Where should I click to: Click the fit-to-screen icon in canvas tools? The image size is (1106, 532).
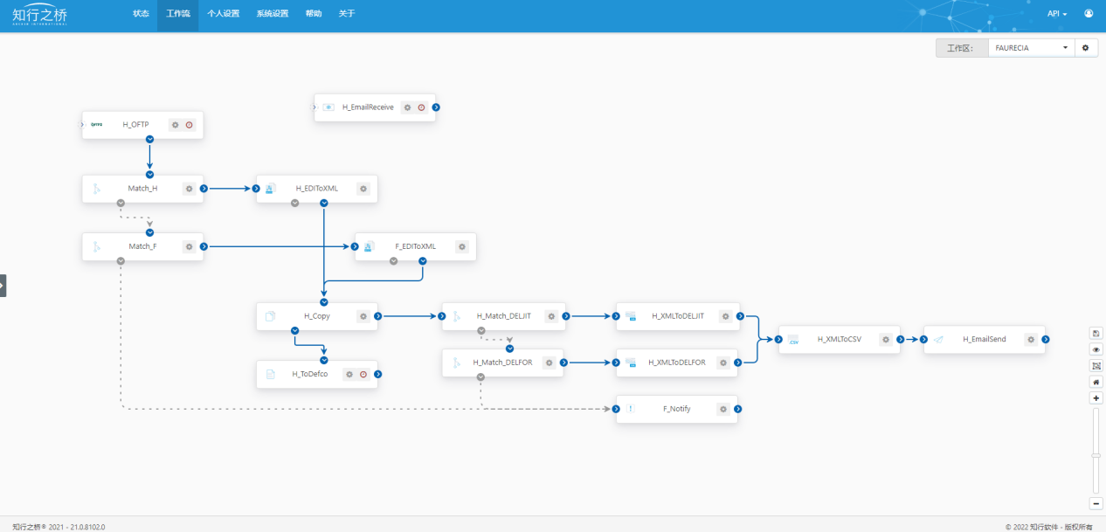point(1096,365)
